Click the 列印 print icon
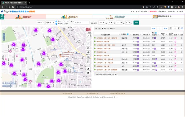This screenshot has width=185, height=117. [110, 29]
